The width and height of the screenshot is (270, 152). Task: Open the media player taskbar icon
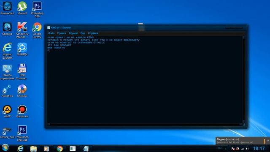[x=46, y=149]
